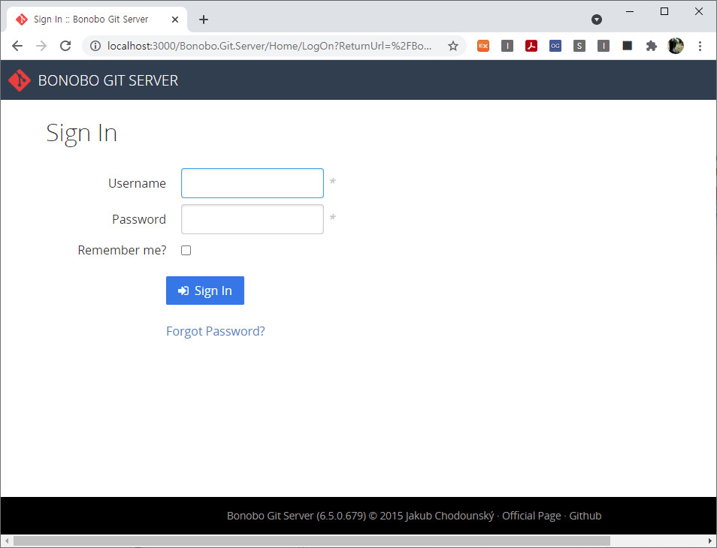Open the profile avatar menu

(x=676, y=46)
